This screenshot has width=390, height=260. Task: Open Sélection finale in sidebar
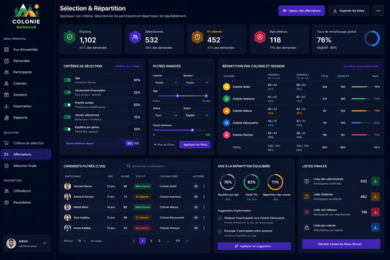coord(25,166)
